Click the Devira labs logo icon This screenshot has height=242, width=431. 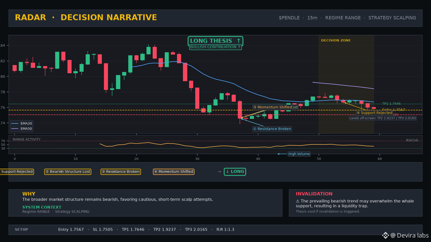tap(385, 235)
